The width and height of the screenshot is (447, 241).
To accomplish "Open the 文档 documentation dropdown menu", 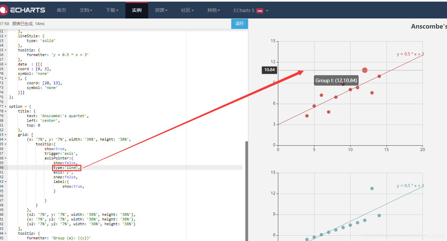I will point(86,10).
